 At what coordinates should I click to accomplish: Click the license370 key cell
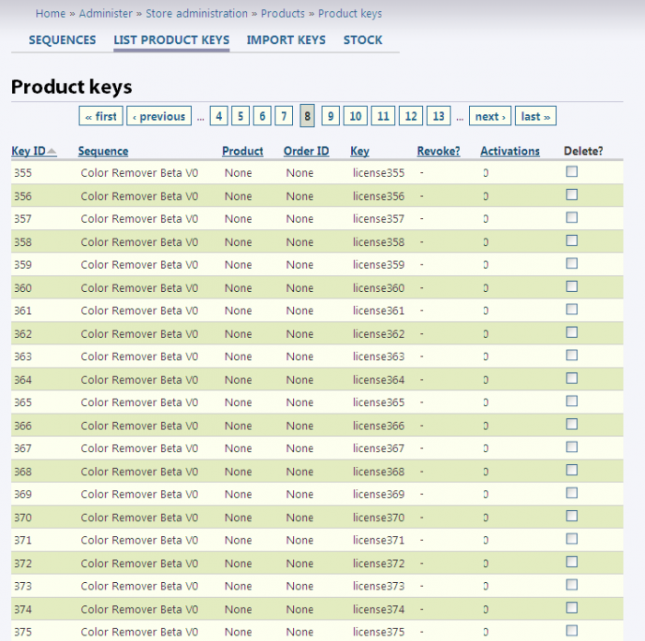tap(379, 518)
